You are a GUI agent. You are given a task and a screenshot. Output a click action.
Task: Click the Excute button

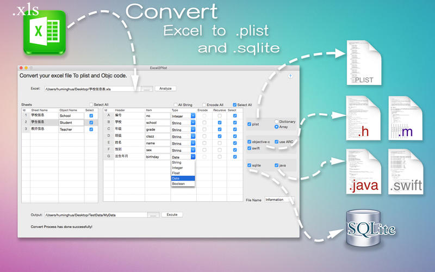172,214
